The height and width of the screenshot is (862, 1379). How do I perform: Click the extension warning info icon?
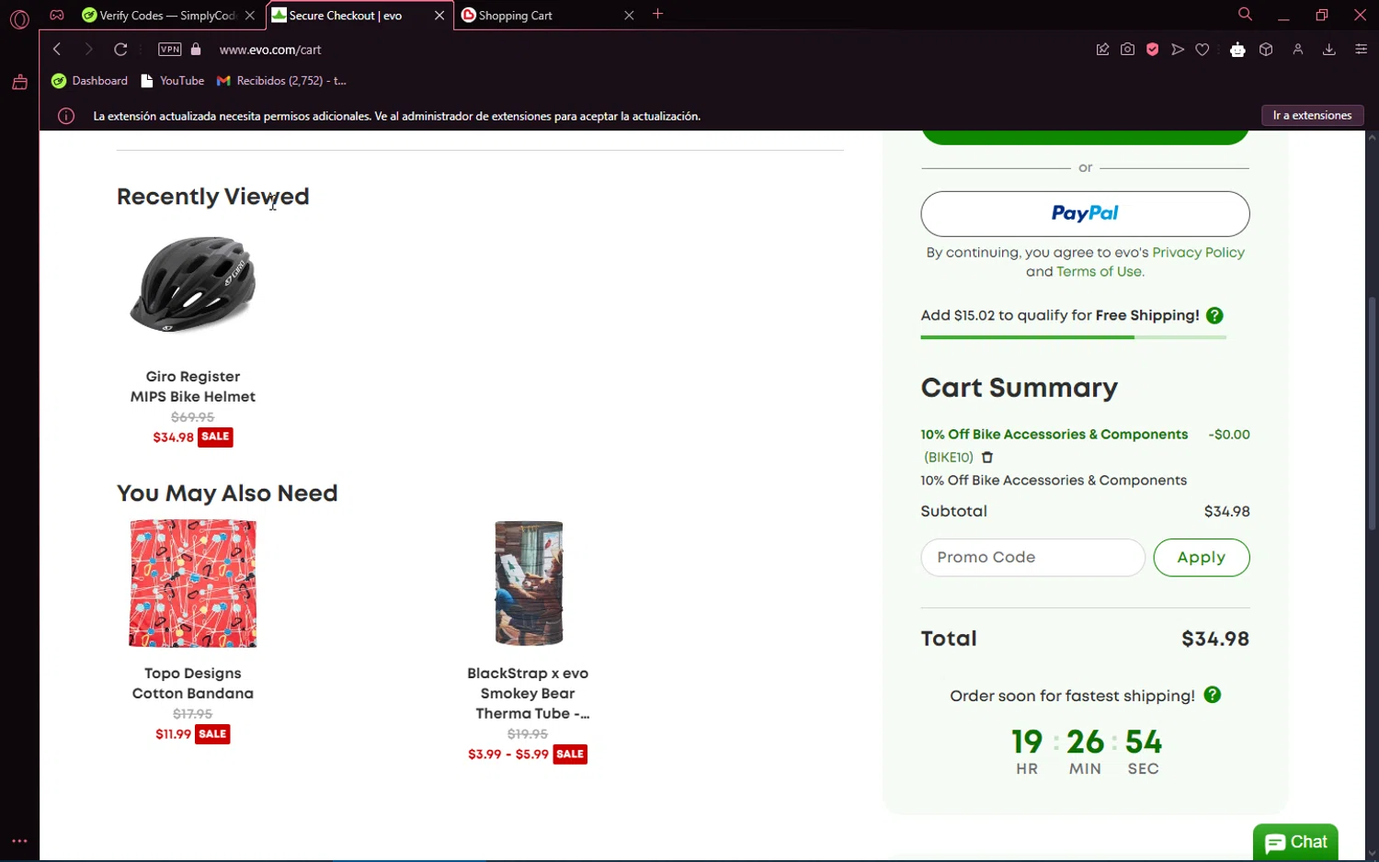[66, 116]
